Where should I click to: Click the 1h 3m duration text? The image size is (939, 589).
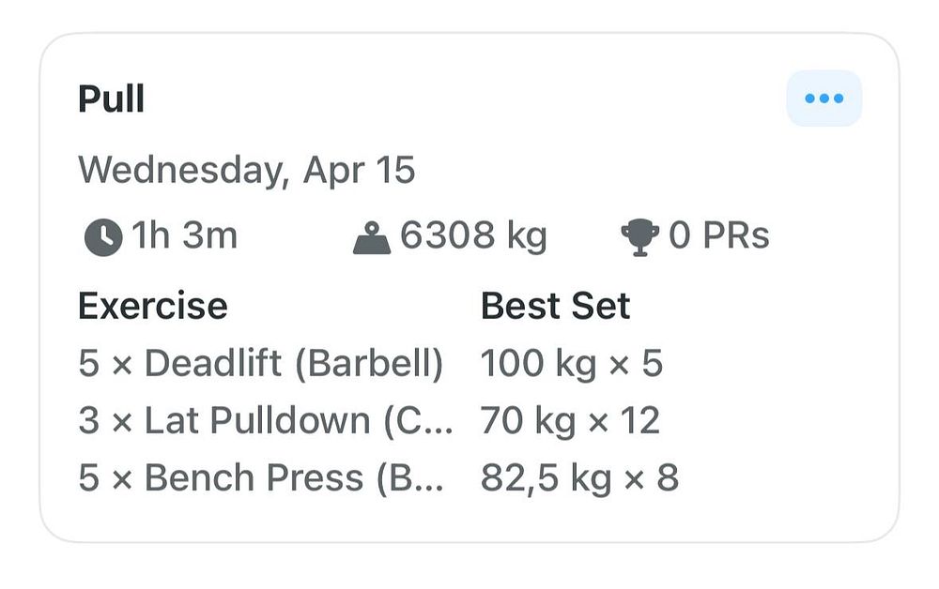pyautogui.click(x=184, y=235)
